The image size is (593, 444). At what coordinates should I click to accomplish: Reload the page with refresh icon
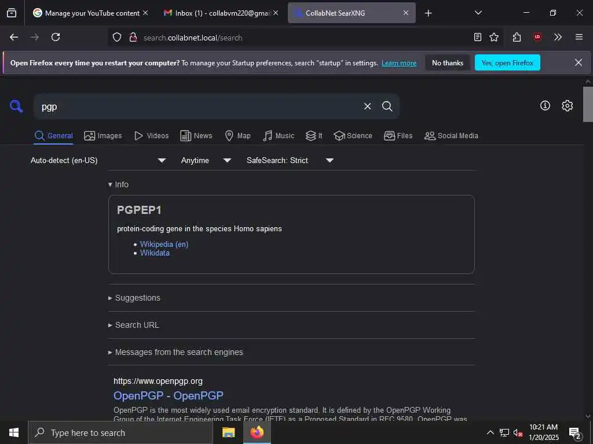coord(56,37)
